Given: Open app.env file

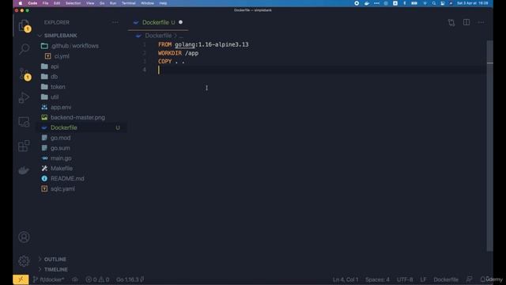Looking at the screenshot, I should (61, 107).
